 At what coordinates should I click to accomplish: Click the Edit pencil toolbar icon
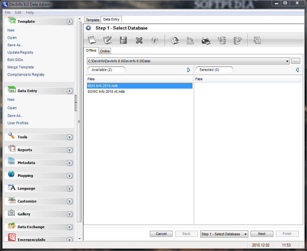point(107,40)
